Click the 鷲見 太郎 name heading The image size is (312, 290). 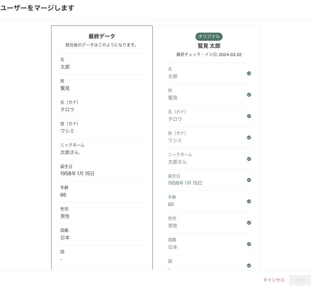tap(209, 46)
